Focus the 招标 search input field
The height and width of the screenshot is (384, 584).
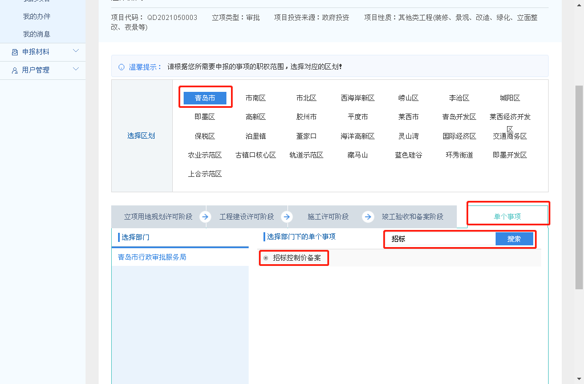pyautogui.click(x=441, y=239)
